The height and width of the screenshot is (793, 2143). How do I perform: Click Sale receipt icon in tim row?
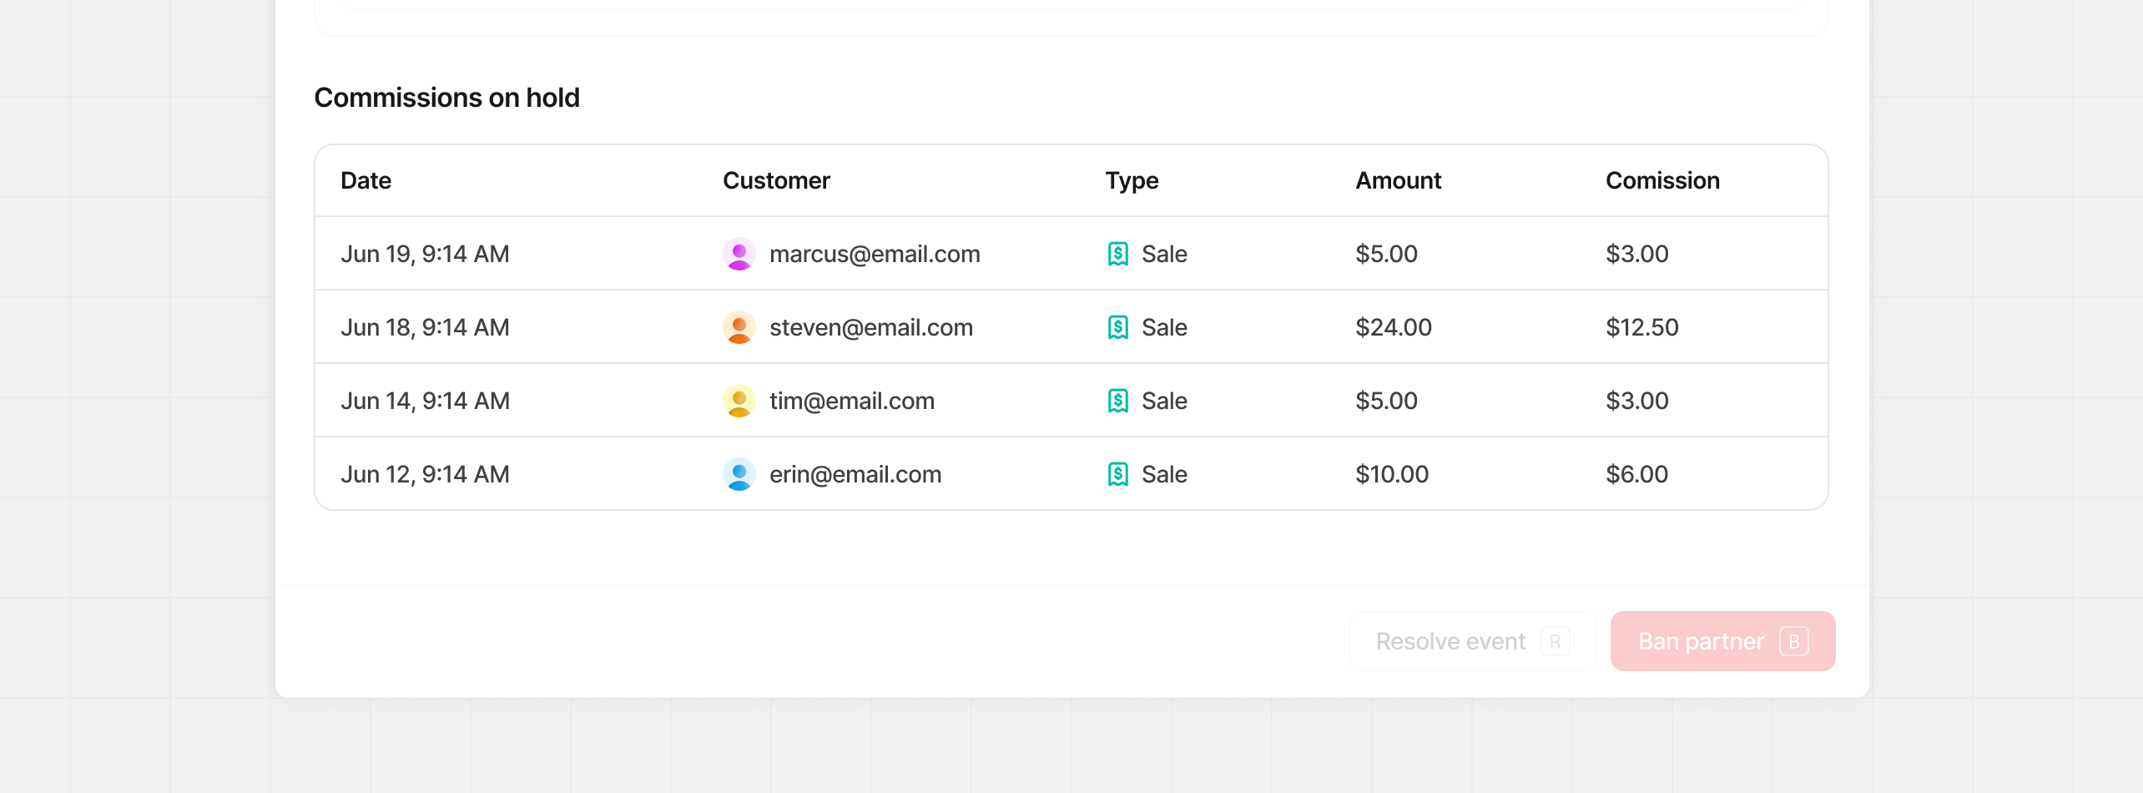[1117, 401]
